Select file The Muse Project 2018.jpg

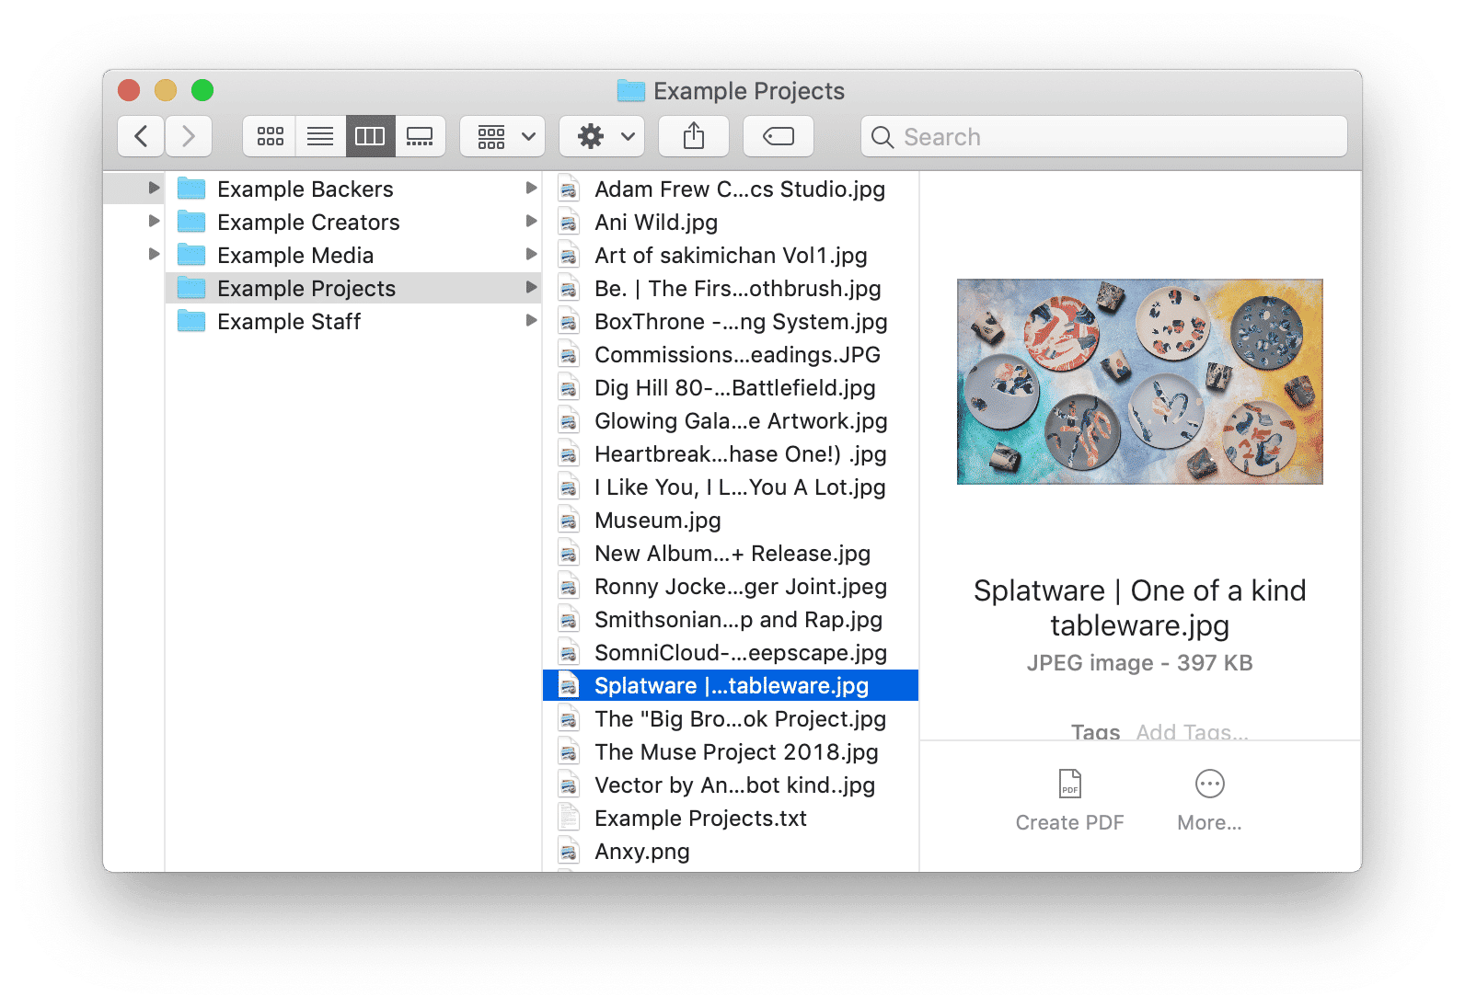point(731,751)
